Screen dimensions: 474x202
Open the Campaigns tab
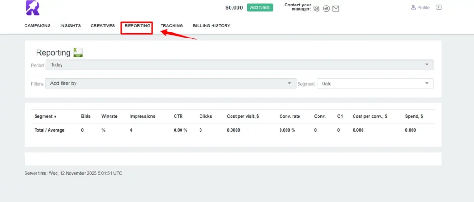pos(37,26)
